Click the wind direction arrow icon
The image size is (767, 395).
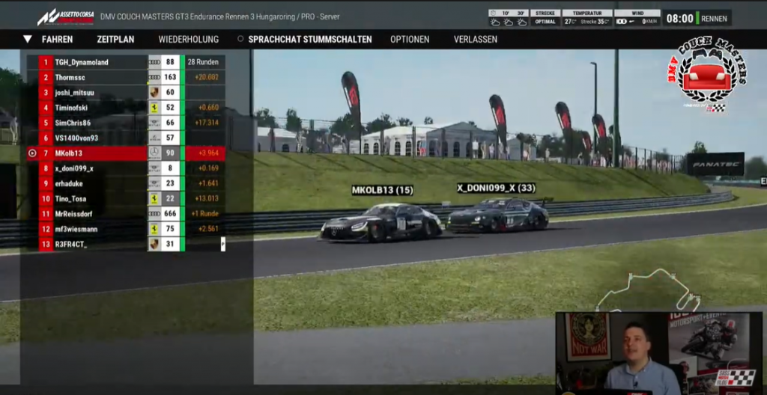coord(633,22)
